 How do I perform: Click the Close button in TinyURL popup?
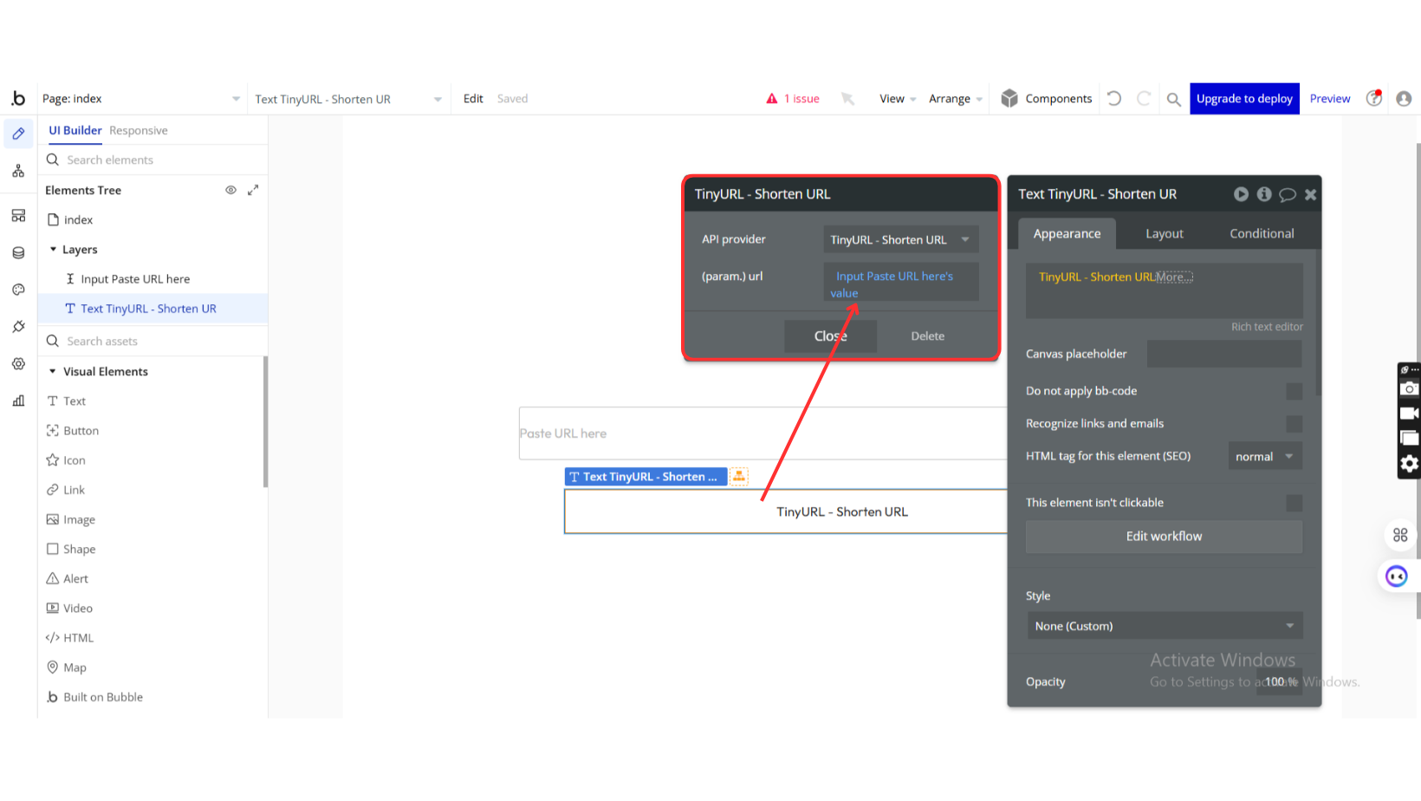830,336
